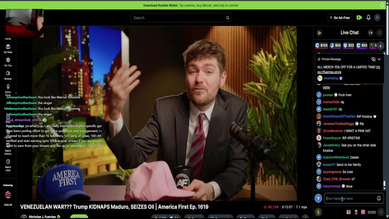Click username QirimliBrahimin in chat
This screenshot has width=389, height=219.
(x=333, y=131)
